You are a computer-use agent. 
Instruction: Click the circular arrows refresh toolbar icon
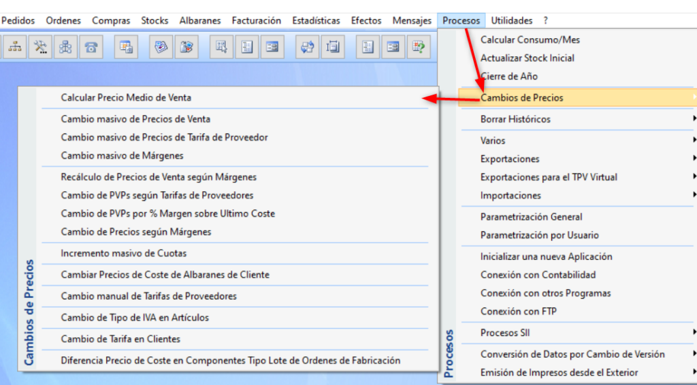[308, 47]
